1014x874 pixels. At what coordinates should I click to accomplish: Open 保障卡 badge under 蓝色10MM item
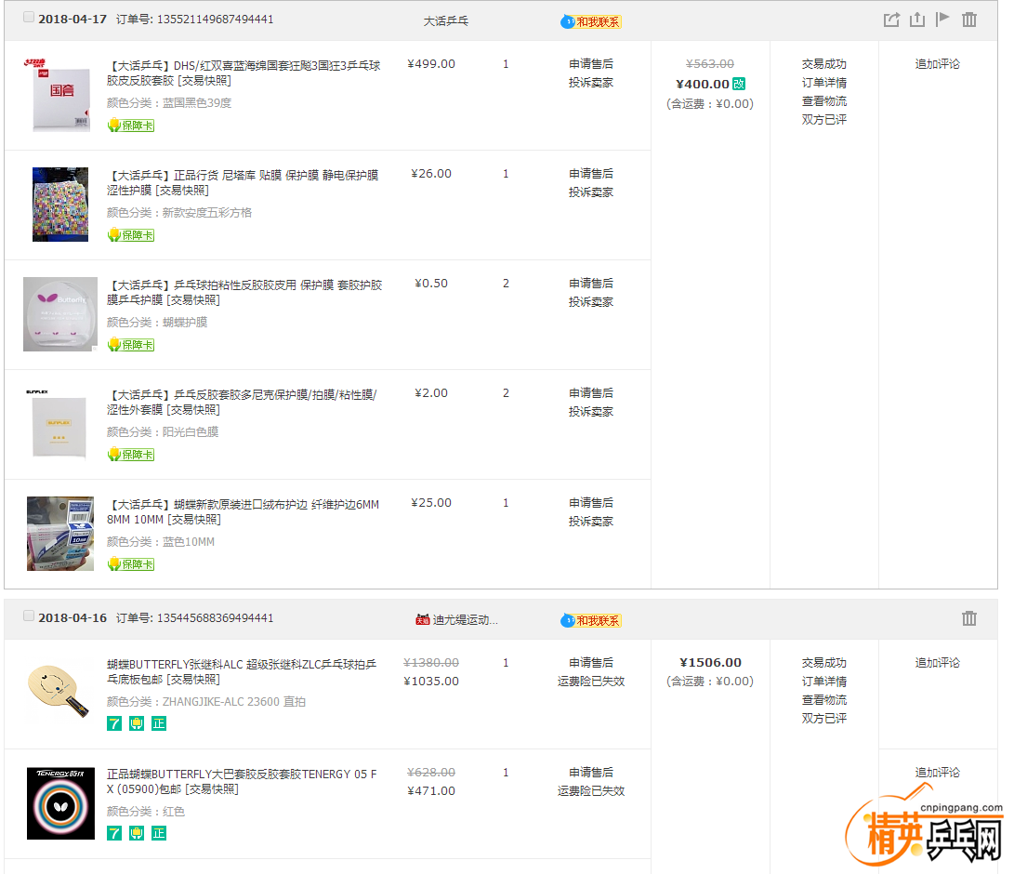click(131, 564)
